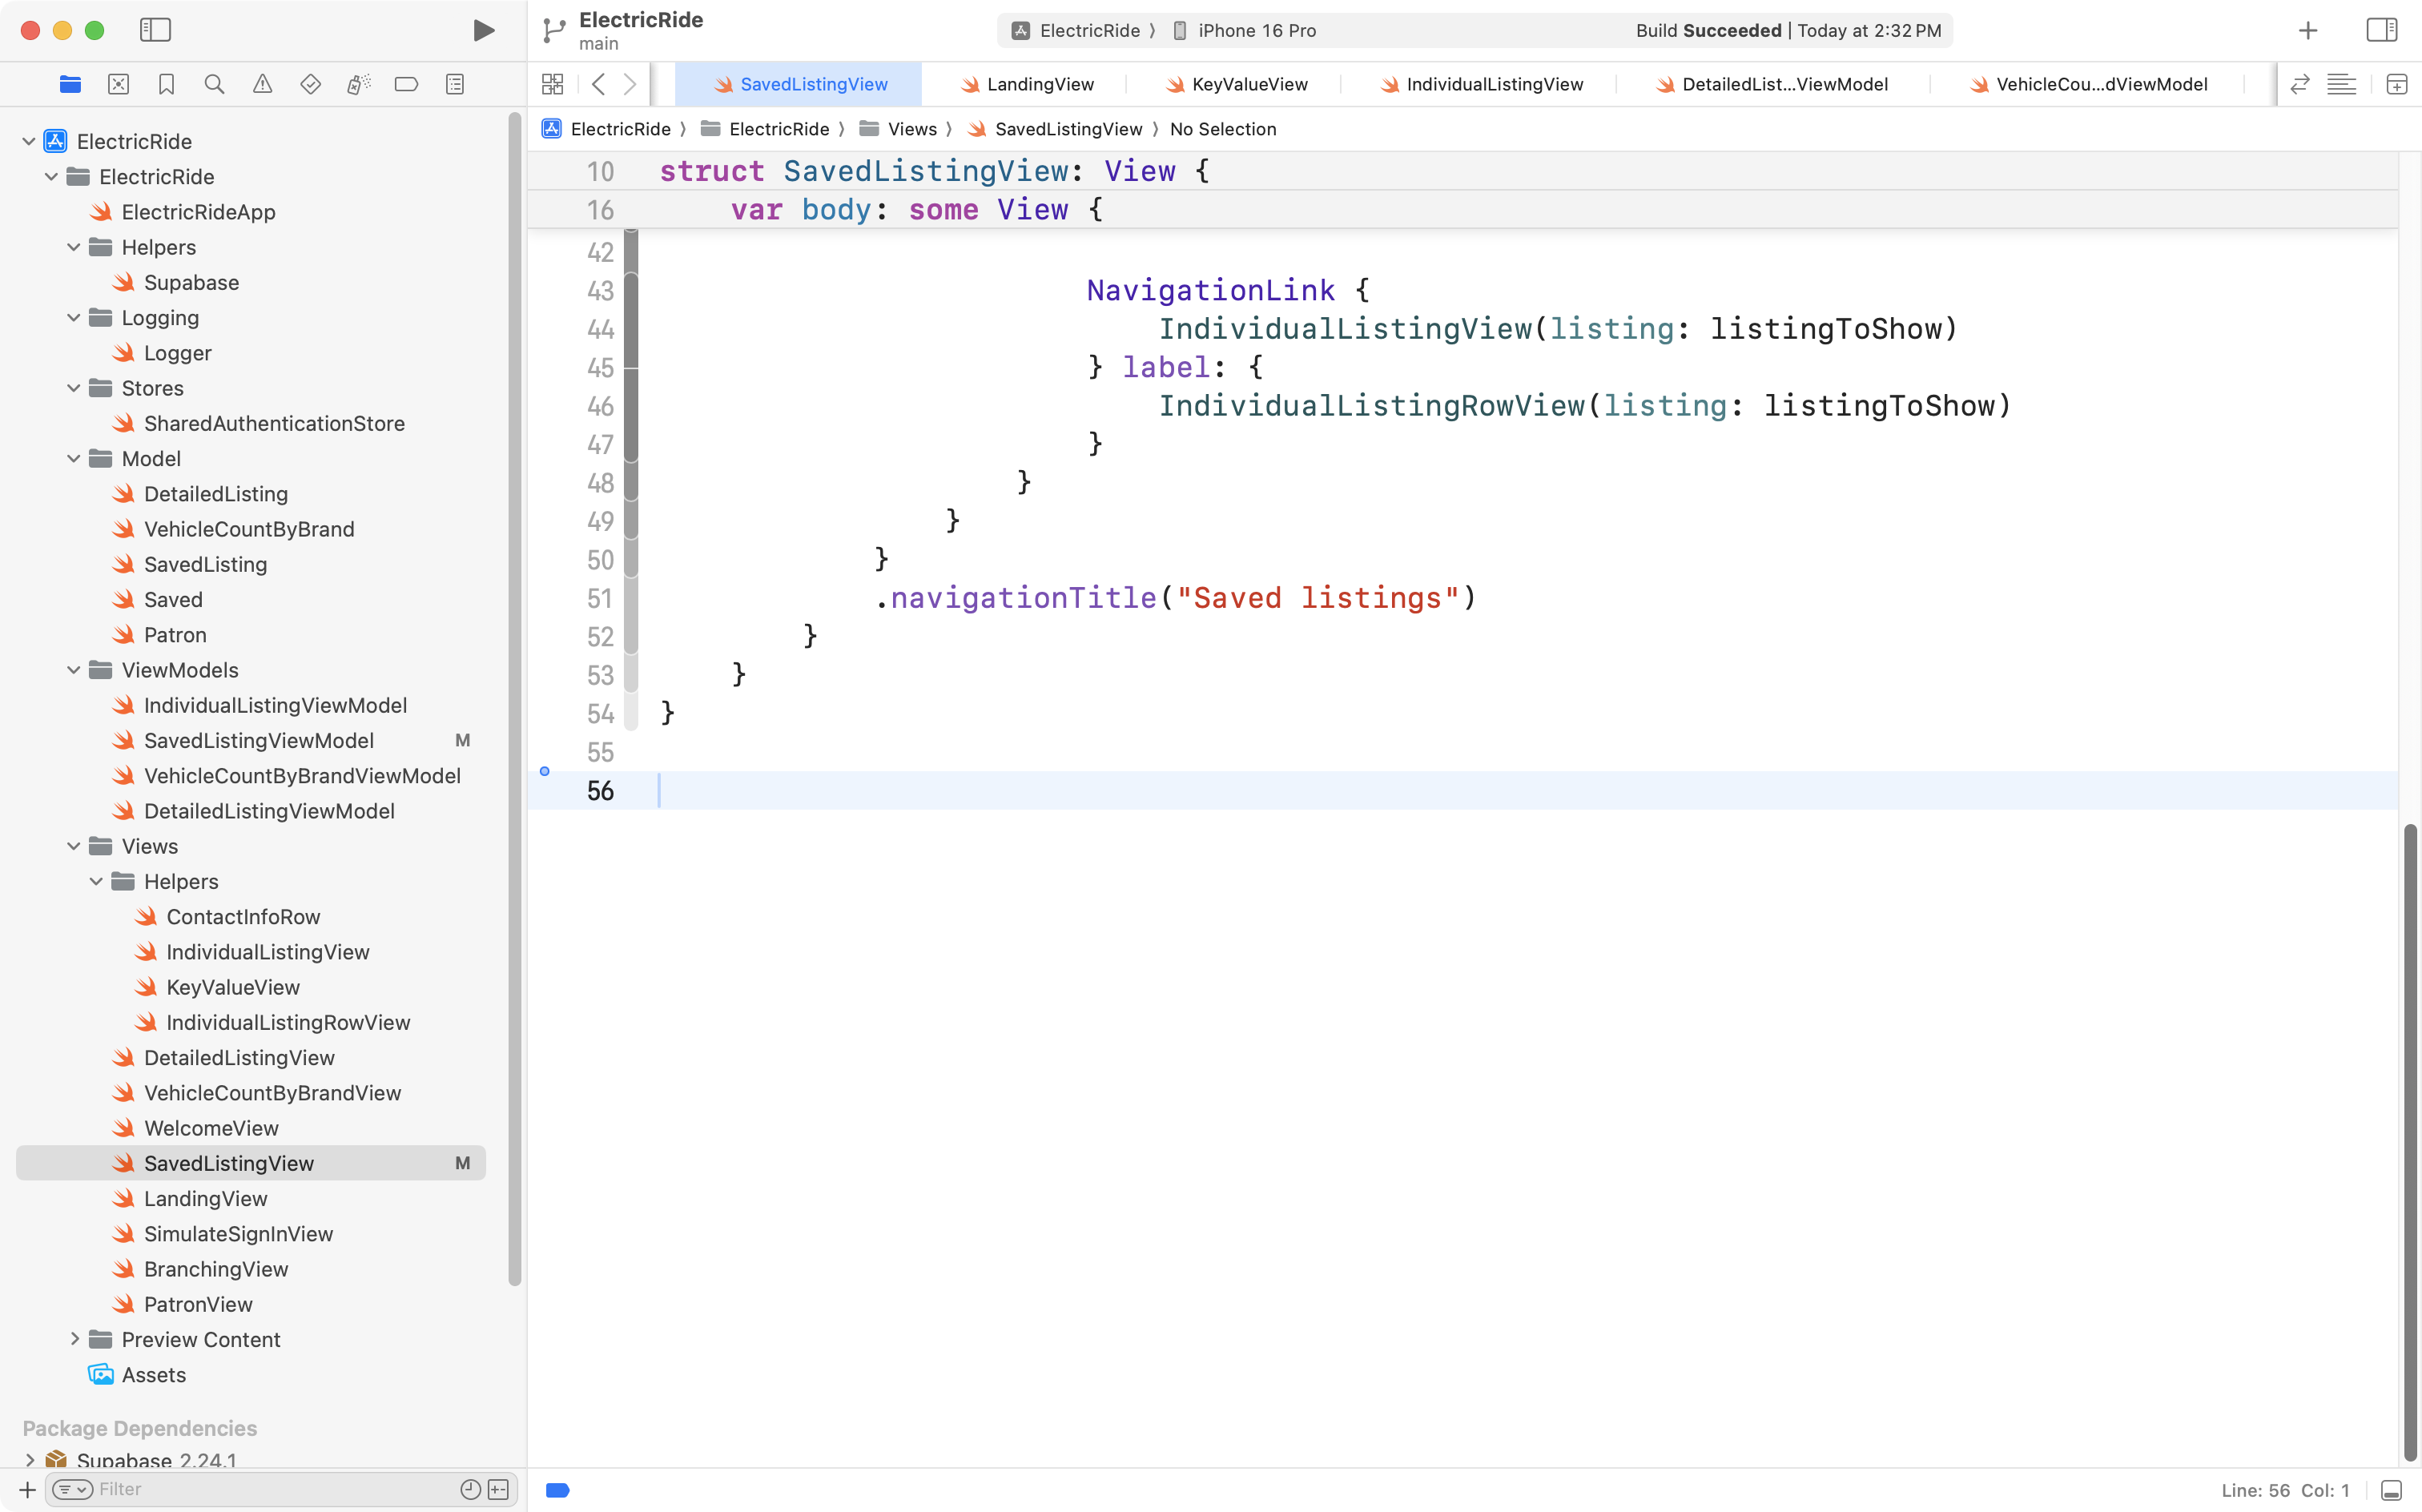
Task: Expand the Preview Content folder
Action: 74,1339
